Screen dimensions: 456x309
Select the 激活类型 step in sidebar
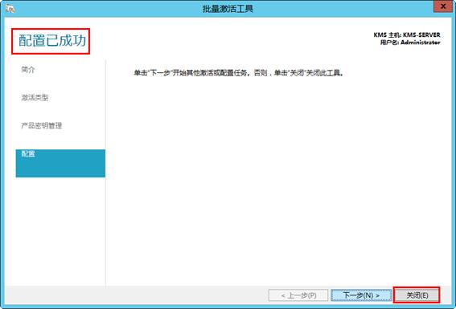35,97
